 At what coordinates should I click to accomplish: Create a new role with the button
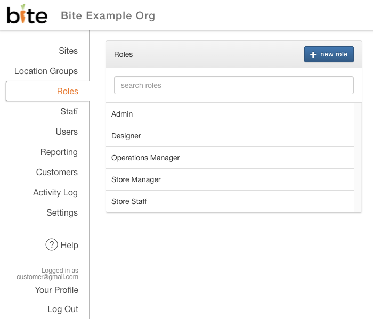[329, 54]
